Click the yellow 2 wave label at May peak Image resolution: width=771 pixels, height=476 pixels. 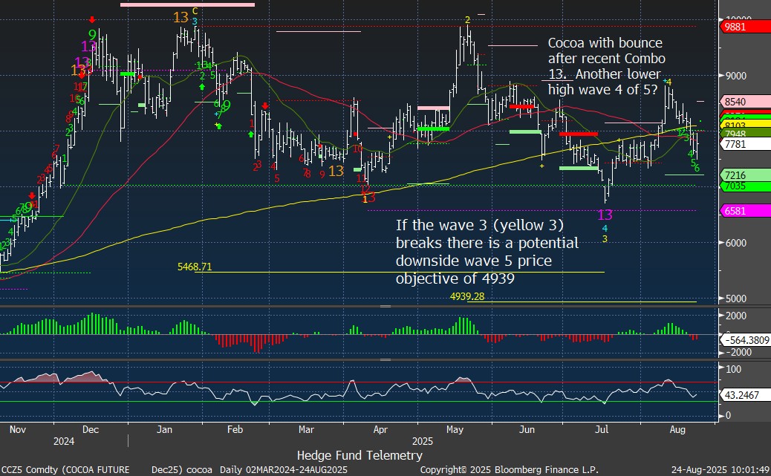[x=467, y=19]
